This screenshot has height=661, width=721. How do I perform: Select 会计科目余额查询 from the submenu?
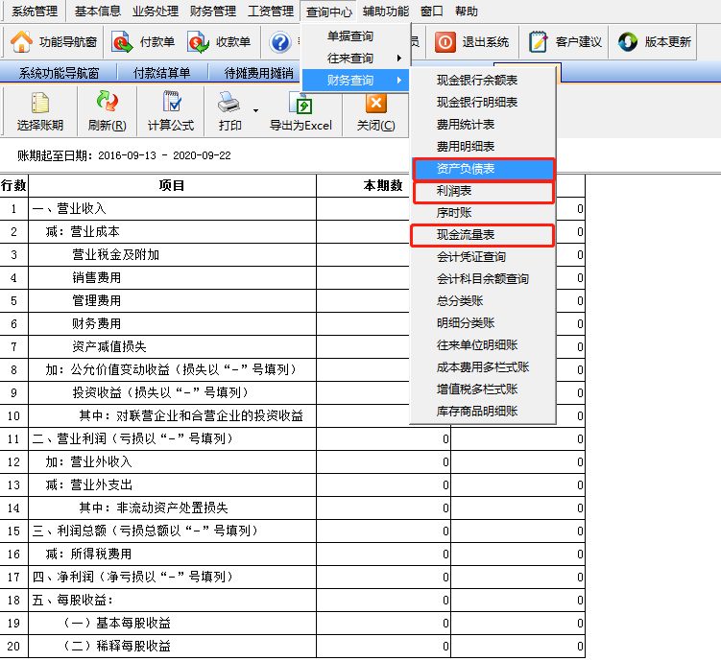coord(483,278)
